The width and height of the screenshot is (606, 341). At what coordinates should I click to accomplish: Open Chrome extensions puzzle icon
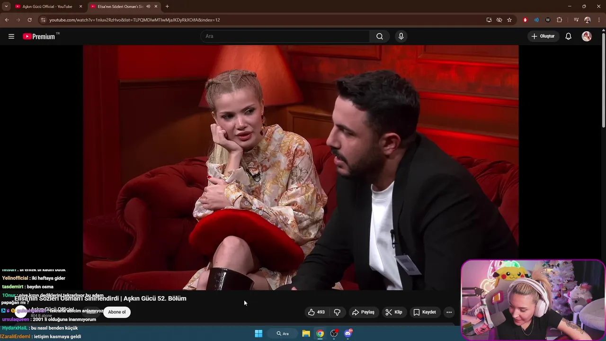(559, 20)
